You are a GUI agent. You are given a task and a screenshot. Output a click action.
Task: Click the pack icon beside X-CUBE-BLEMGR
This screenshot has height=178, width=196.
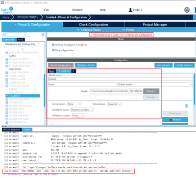point(7,115)
